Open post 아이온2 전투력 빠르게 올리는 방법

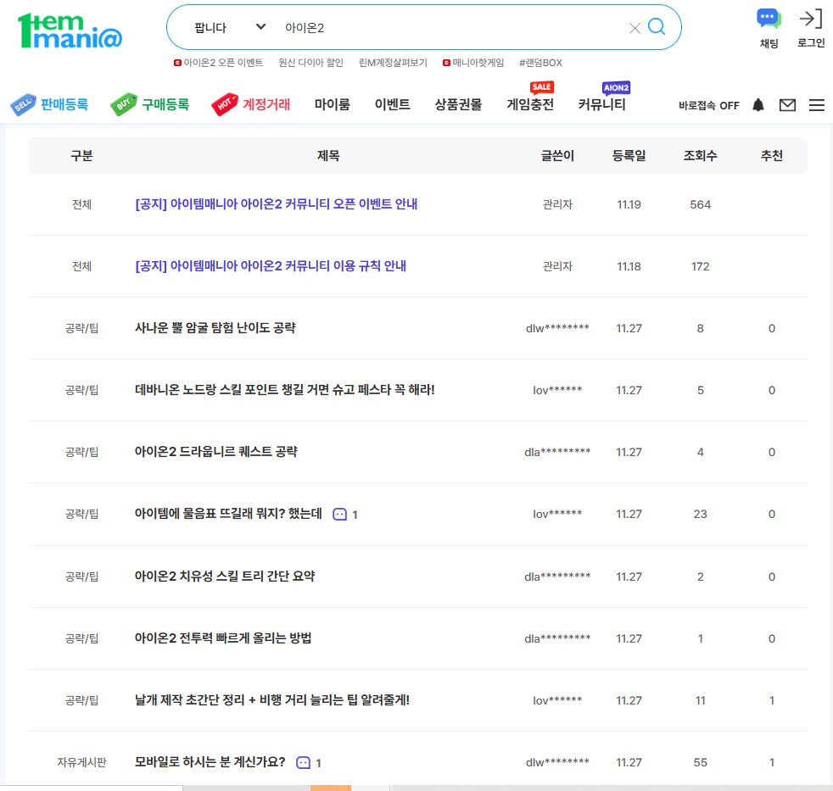[223, 638]
